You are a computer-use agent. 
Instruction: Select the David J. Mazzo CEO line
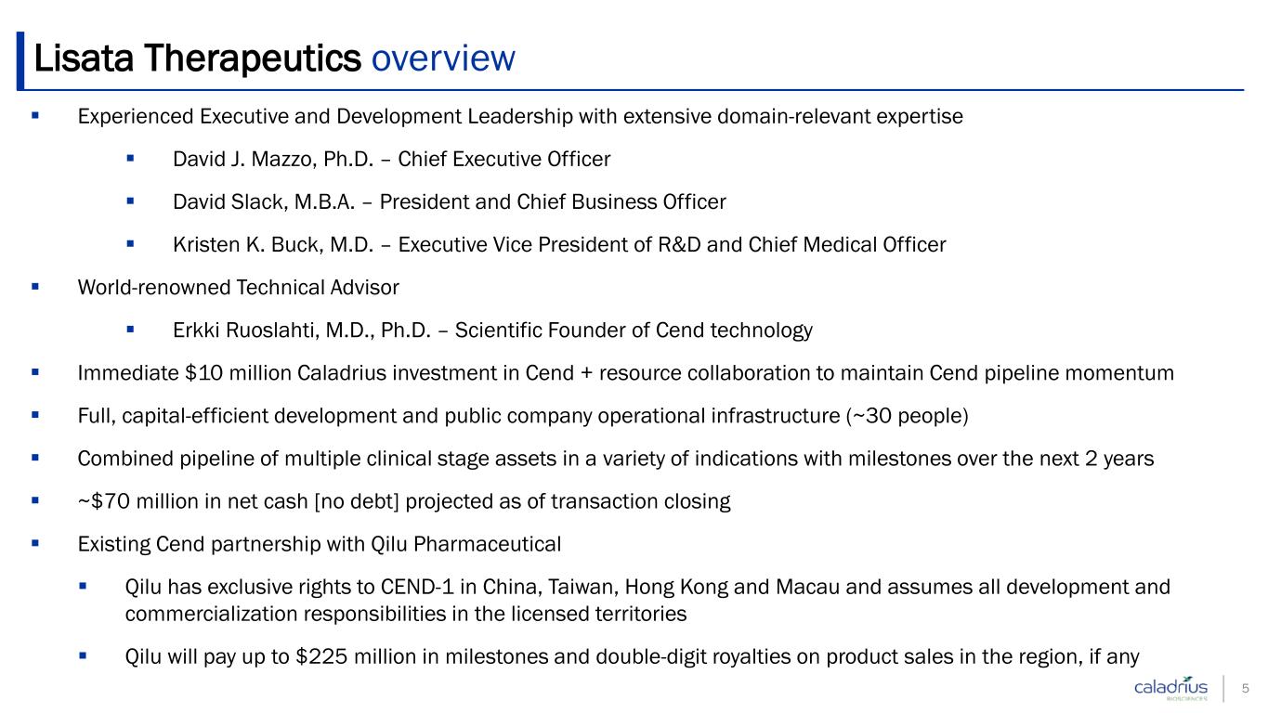pos(391,159)
